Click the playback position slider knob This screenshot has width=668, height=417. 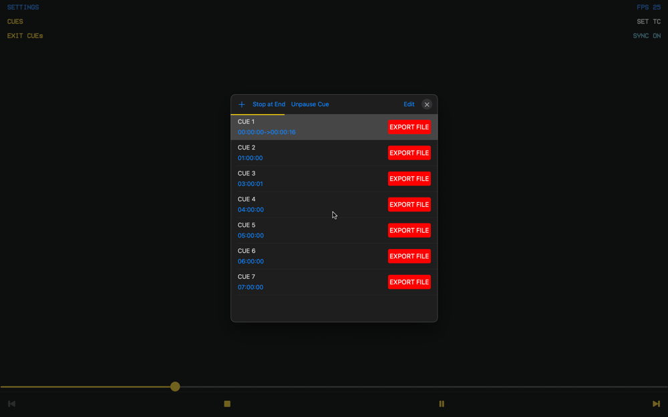[175, 386]
